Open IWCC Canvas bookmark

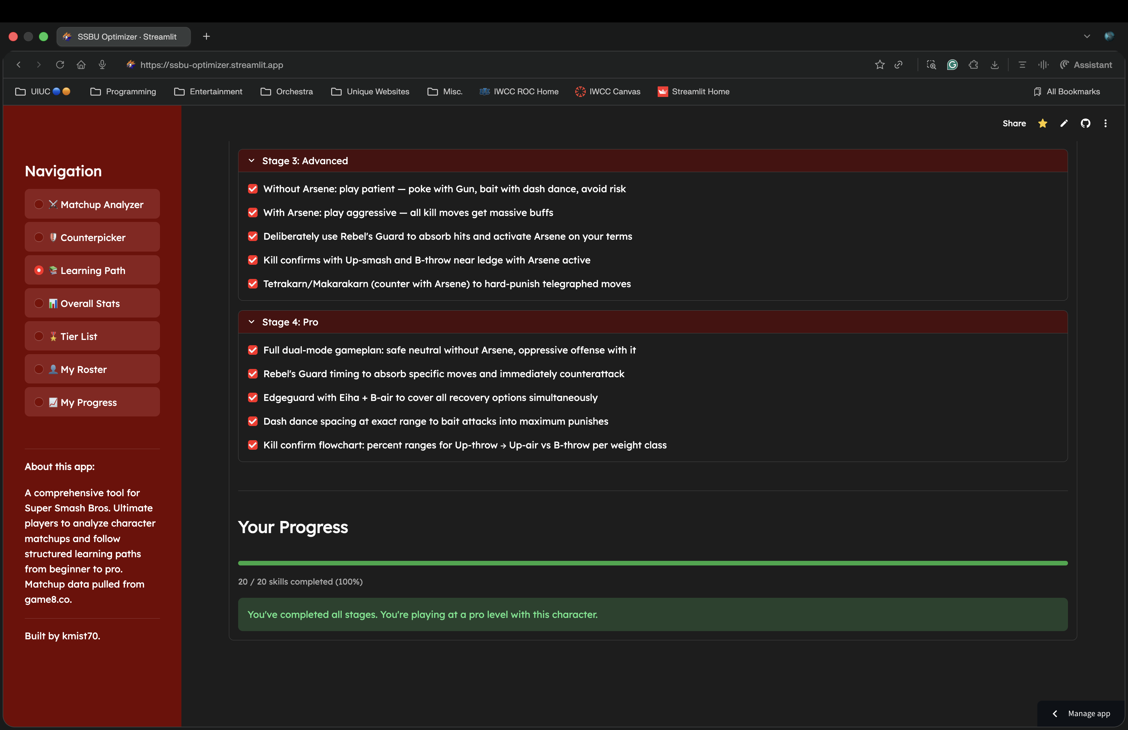(x=608, y=91)
